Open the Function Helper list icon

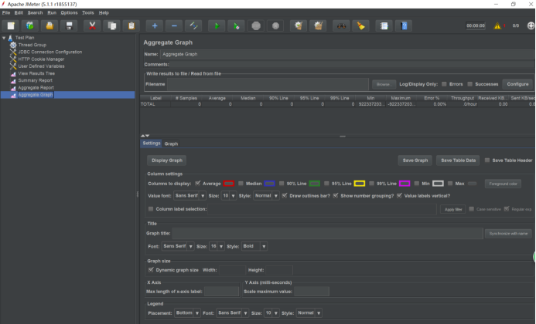[384, 26]
